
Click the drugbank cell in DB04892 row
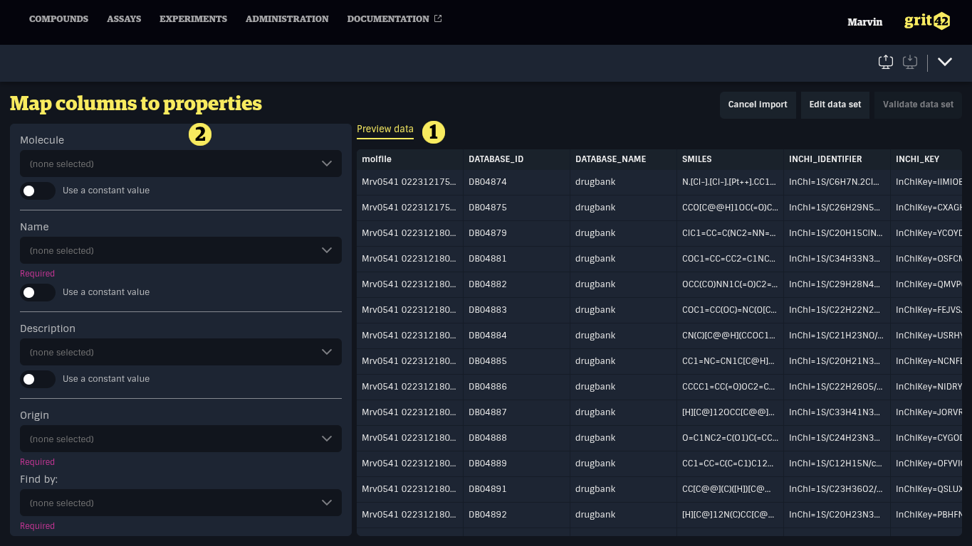coord(623,515)
